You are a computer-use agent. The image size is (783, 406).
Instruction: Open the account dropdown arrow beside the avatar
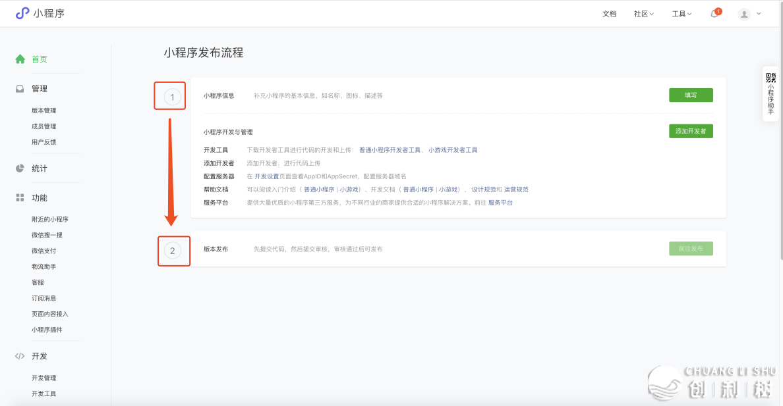759,13
